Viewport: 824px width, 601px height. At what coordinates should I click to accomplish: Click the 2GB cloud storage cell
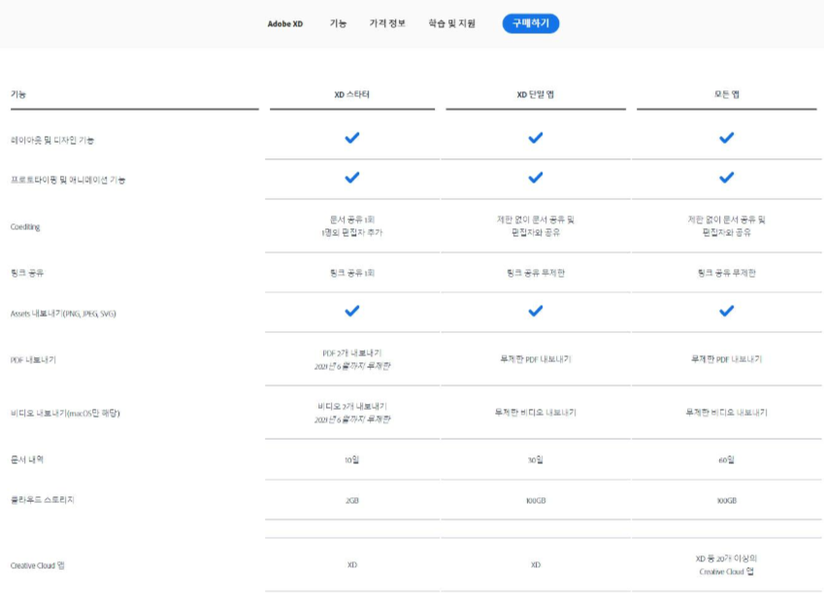[352, 501]
